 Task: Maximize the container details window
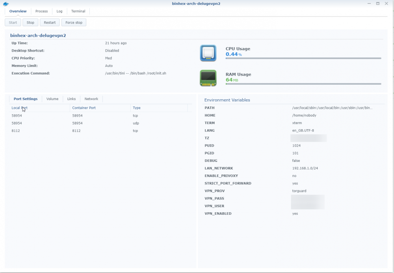(x=378, y=4)
